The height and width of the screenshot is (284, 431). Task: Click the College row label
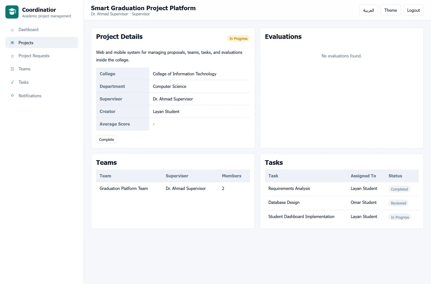(x=107, y=74)
